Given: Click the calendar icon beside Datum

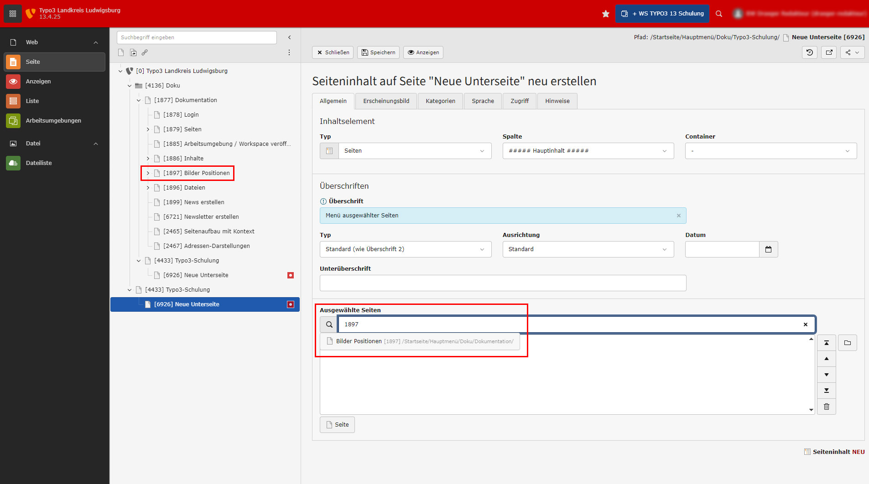Looking at the screenshot, I should tap(768, 249).
